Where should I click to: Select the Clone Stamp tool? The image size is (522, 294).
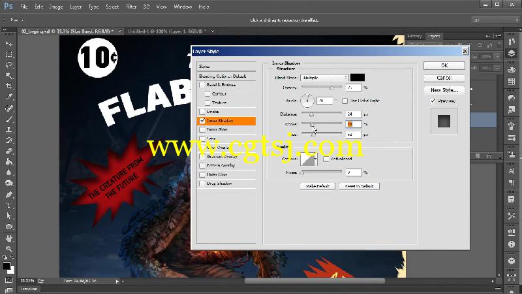point(9,129)
